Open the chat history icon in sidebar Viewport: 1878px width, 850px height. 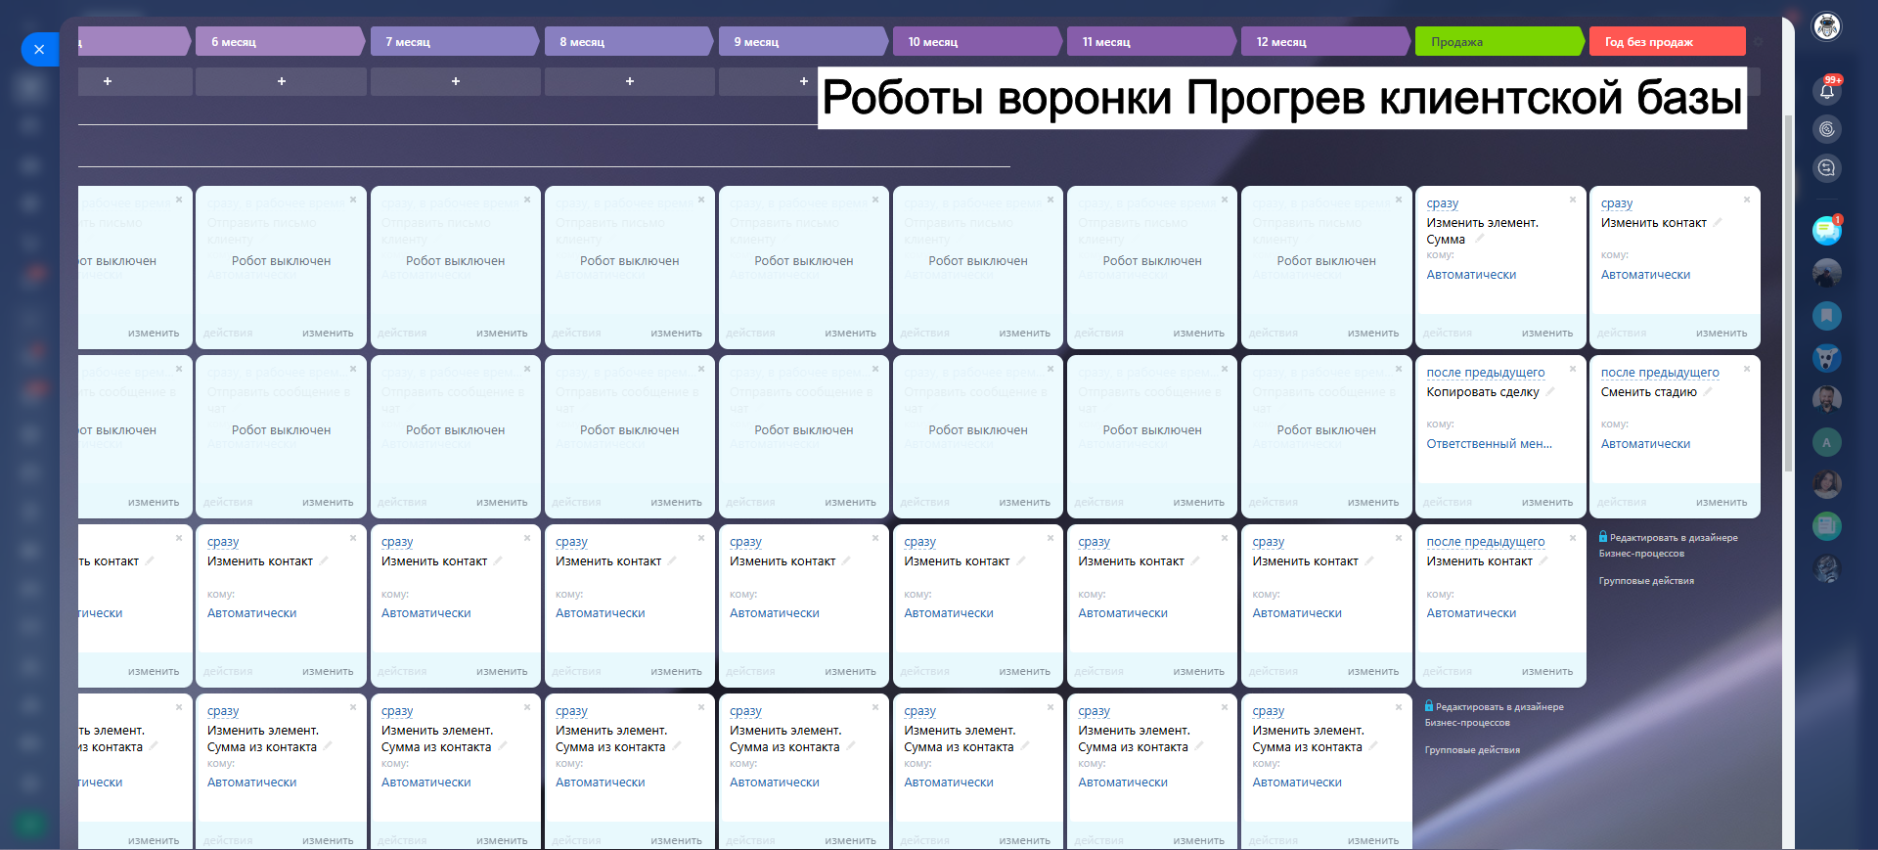coord(1826,168)
